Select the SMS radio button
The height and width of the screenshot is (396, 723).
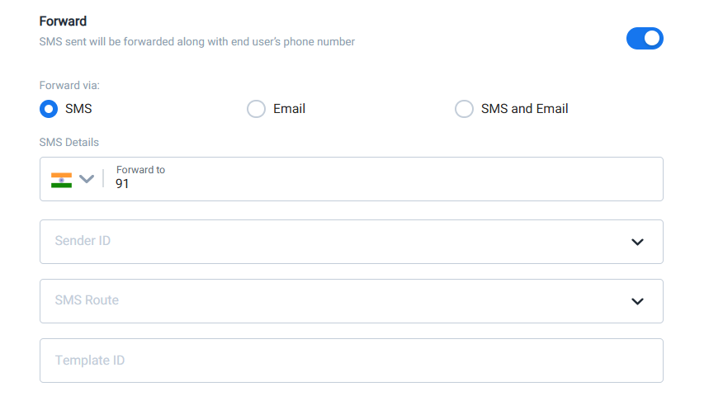[x=49, y=109]
